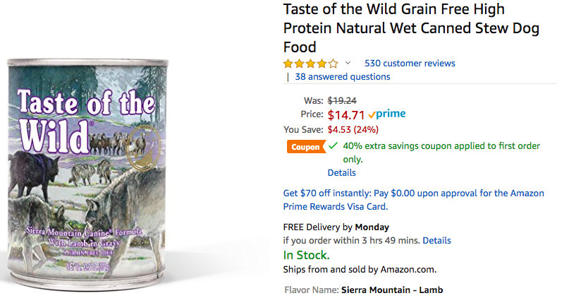The height and width of the screenshot is (298, 569).
Task: Open the Details link under the coupon
Action: point(341,172)
